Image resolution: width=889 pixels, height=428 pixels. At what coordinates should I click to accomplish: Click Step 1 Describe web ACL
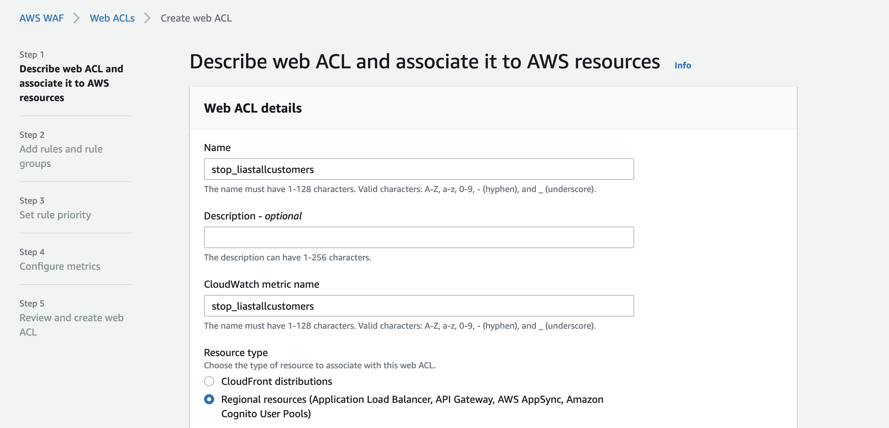pos(71,83)
